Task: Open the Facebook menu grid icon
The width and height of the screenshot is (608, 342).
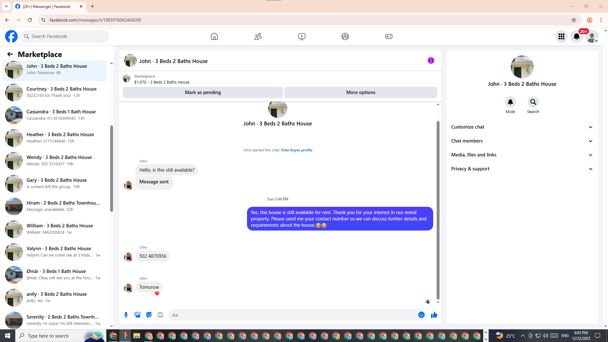Action: (x=561, y=36)
